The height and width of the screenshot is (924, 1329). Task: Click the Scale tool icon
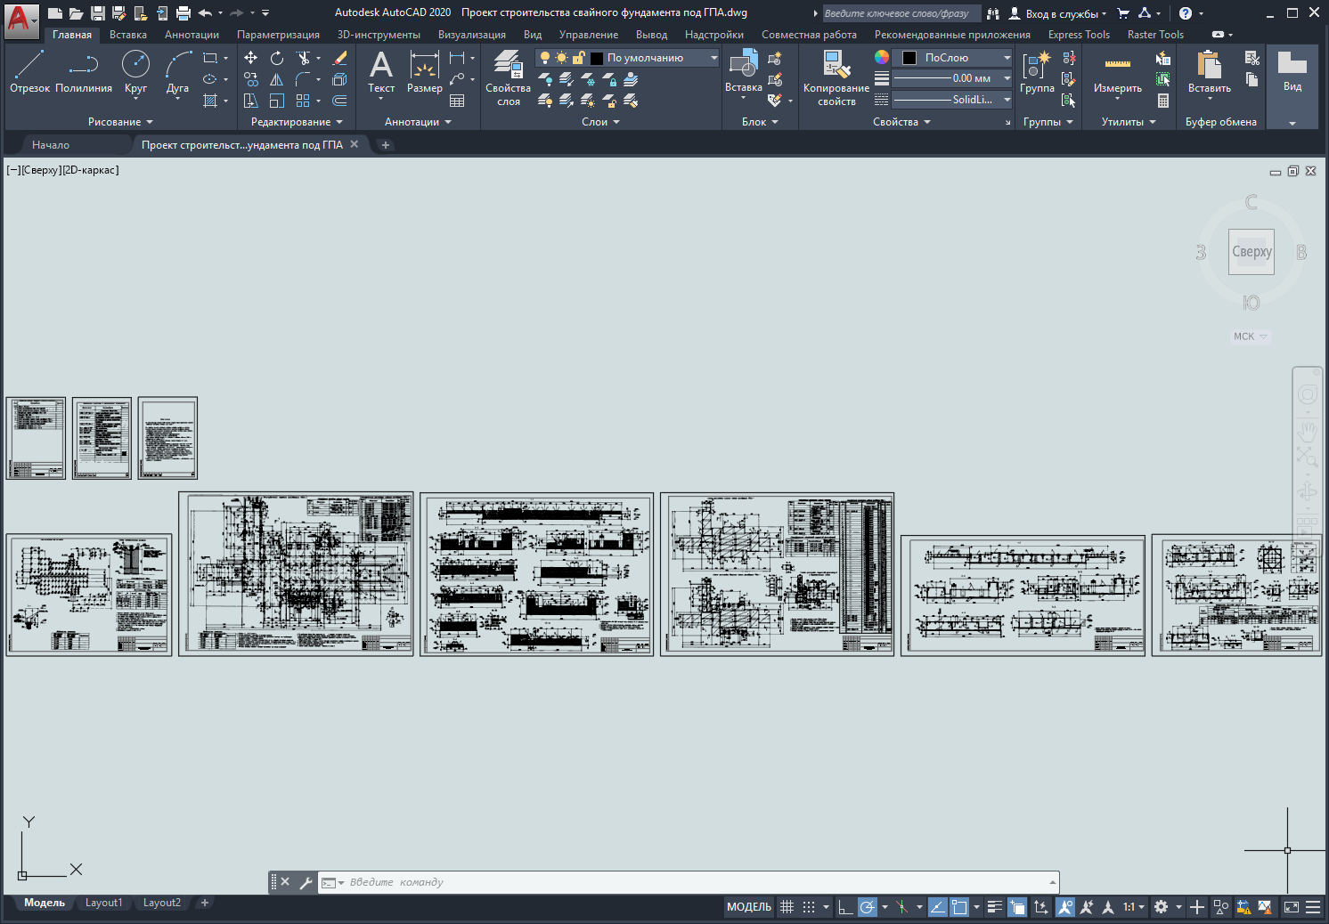[277, 101]
